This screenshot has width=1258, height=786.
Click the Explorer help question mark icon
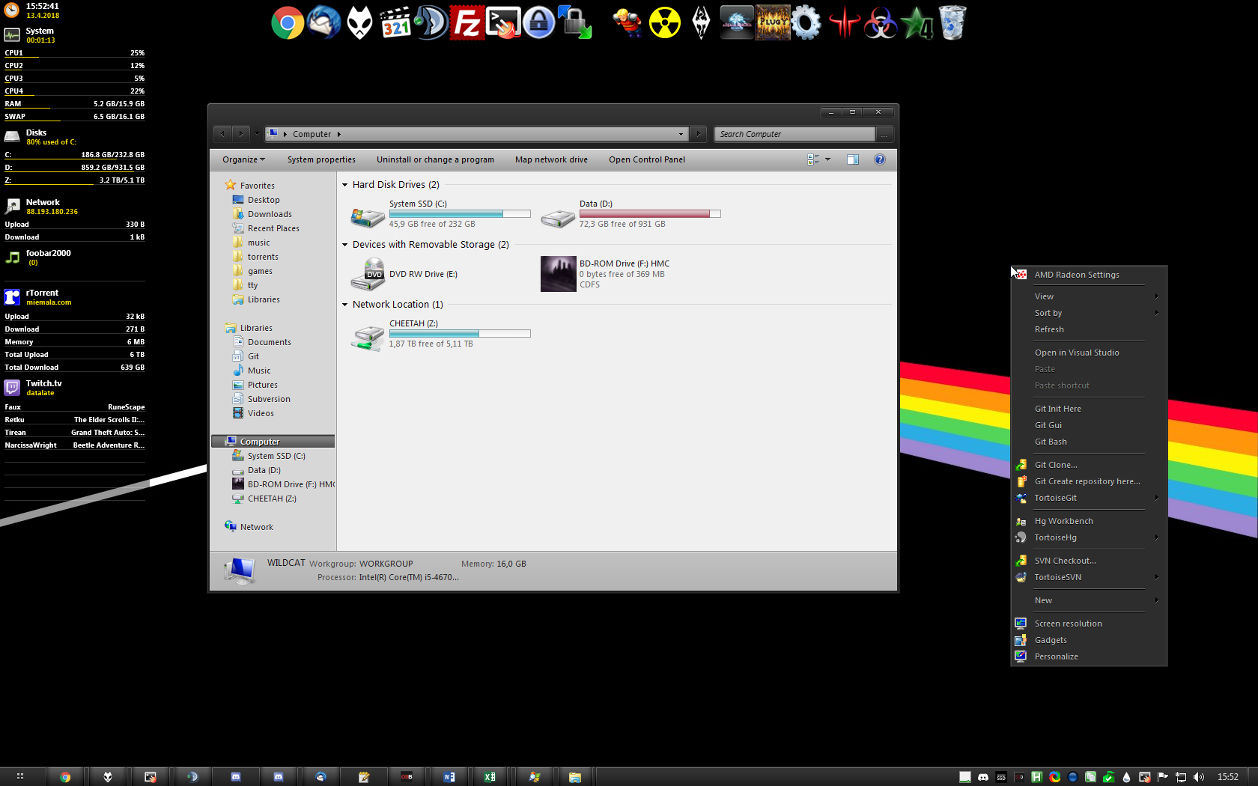click(880, 159)
